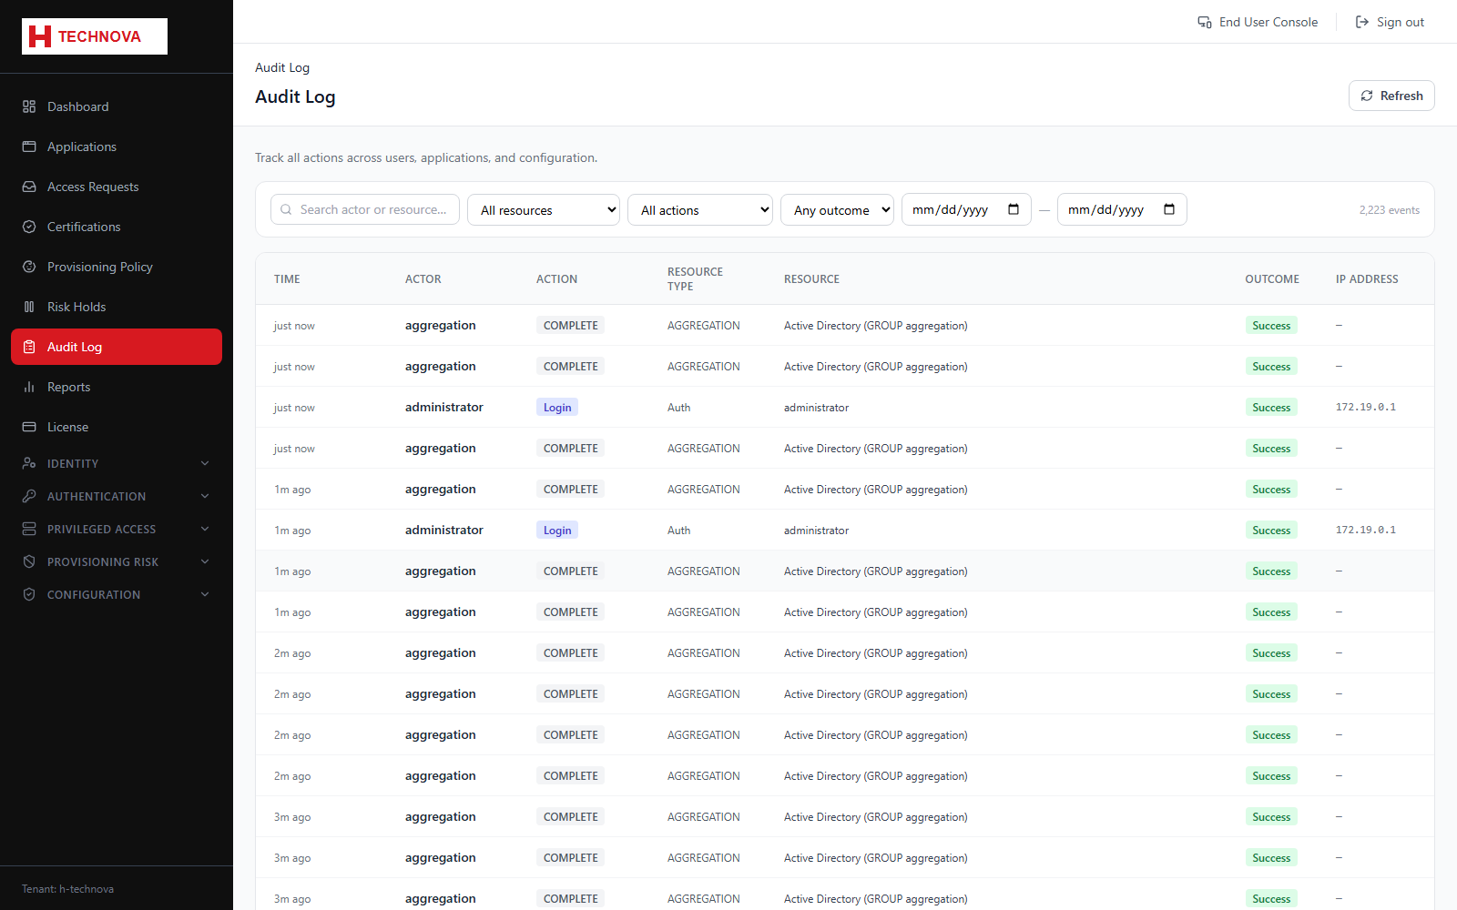Go to Dashboard in the sidebar
The image size is (1457, 910).
[117, 106]
